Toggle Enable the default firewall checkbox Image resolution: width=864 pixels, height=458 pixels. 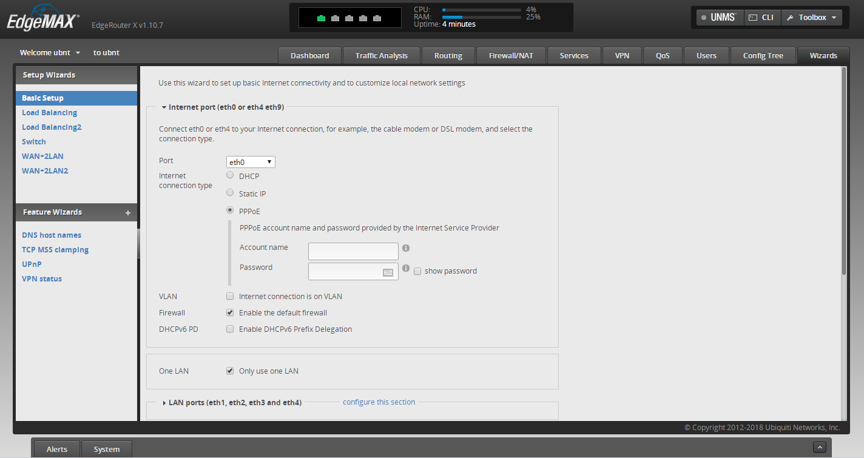230,313
